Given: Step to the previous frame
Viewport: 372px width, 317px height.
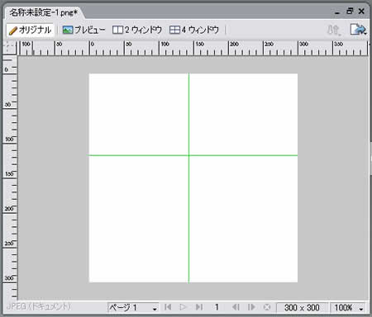Looking at the screenshot, I should tap(236, 307).
